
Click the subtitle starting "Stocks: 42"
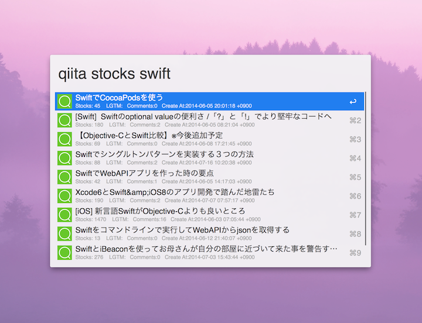[x=164, y=181]
